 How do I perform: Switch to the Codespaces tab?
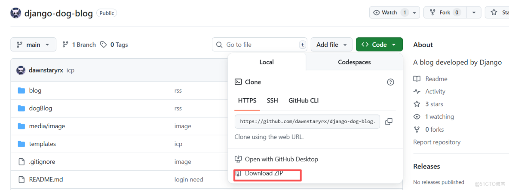[x=354, y=62]
